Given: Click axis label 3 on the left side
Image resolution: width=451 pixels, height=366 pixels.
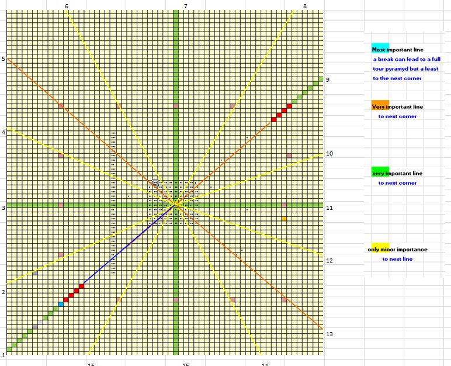Looking at the screenshot, I should tap(3, 208).
